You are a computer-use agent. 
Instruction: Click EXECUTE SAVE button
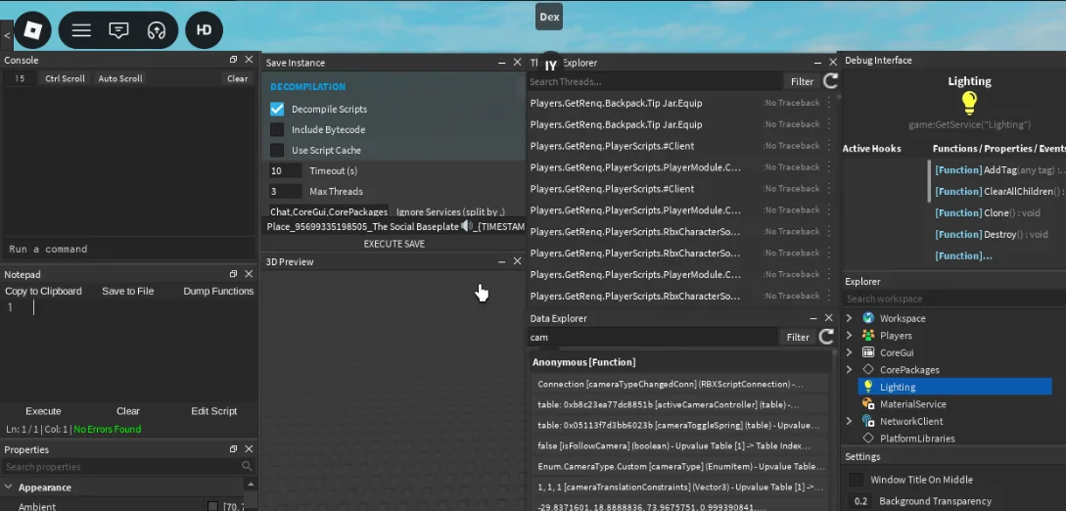pos(394,244)
